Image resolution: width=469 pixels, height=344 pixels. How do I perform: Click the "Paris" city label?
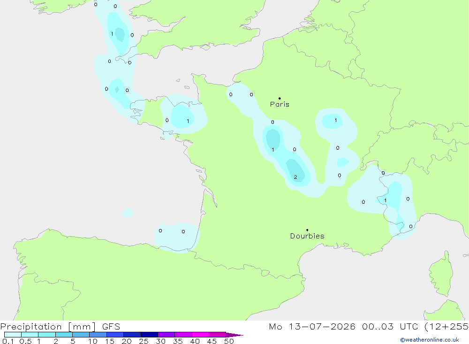point(280,104)
